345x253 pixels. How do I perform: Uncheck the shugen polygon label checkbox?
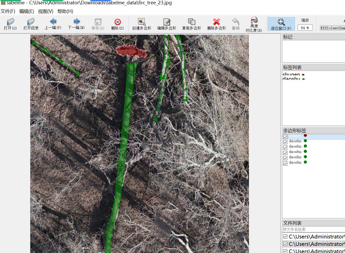(x=285, y=137)
